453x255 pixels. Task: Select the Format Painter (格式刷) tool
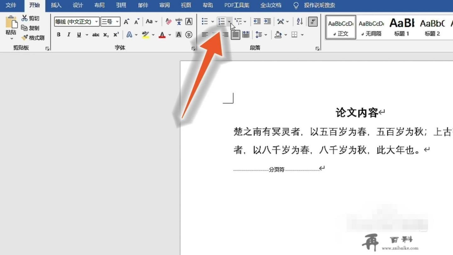(33, 38)
